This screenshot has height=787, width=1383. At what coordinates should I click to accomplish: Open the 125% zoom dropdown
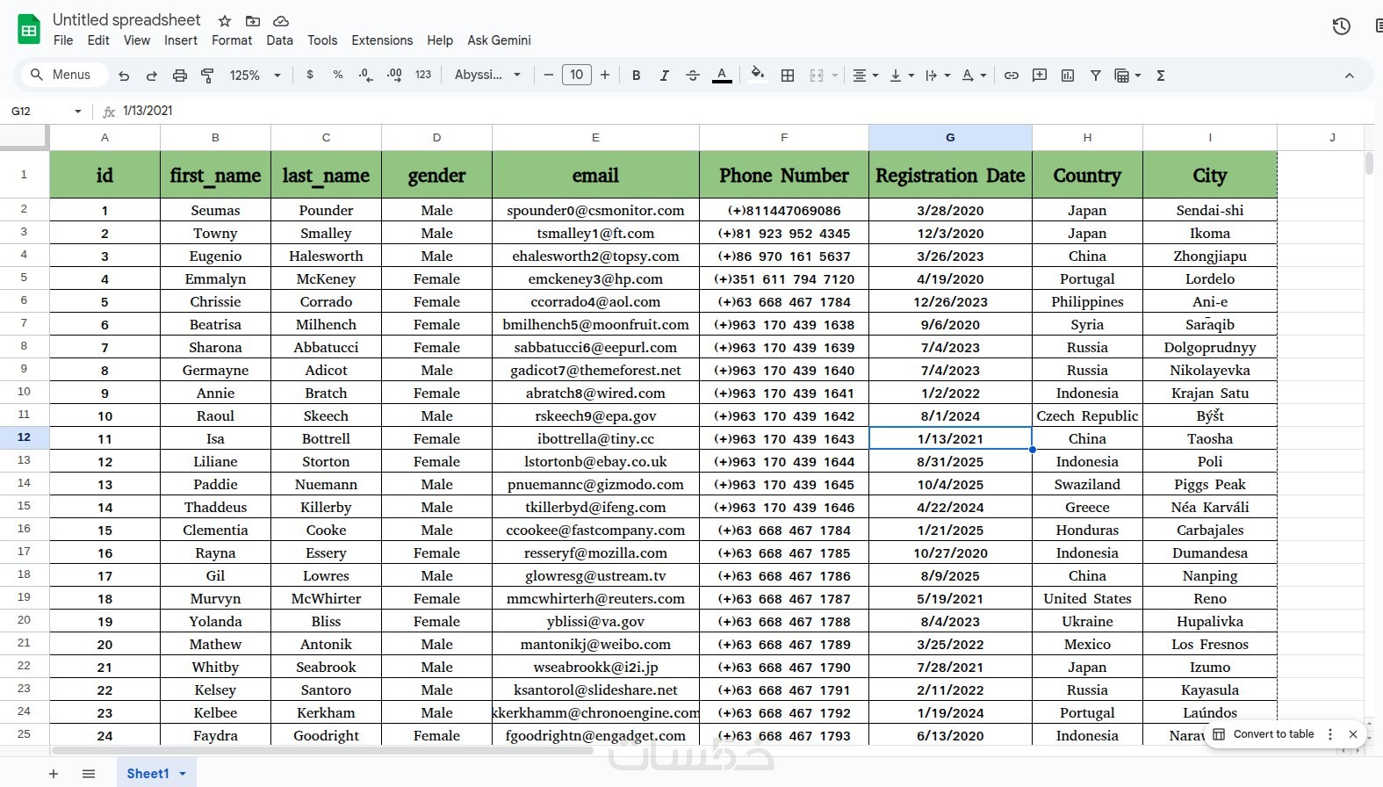[255, 76]
